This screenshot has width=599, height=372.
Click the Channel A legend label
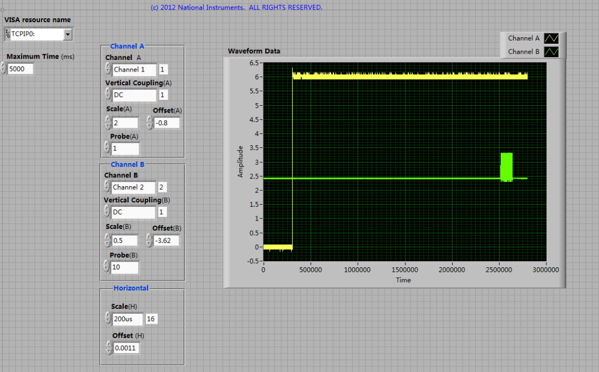click(524, 38)
